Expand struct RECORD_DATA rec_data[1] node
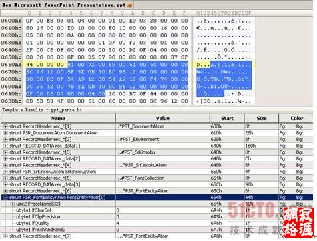 pos(5,146)
